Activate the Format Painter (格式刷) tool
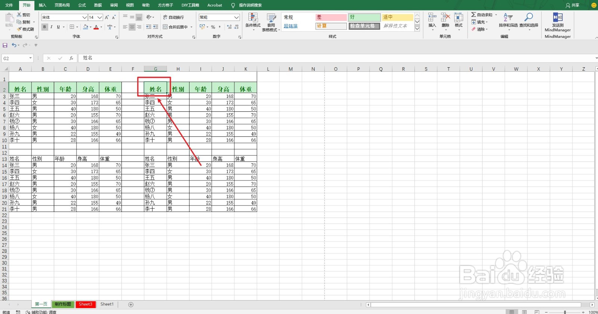 tap(25, 29)
